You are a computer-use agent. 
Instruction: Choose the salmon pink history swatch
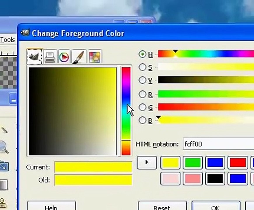coord(192,178)
